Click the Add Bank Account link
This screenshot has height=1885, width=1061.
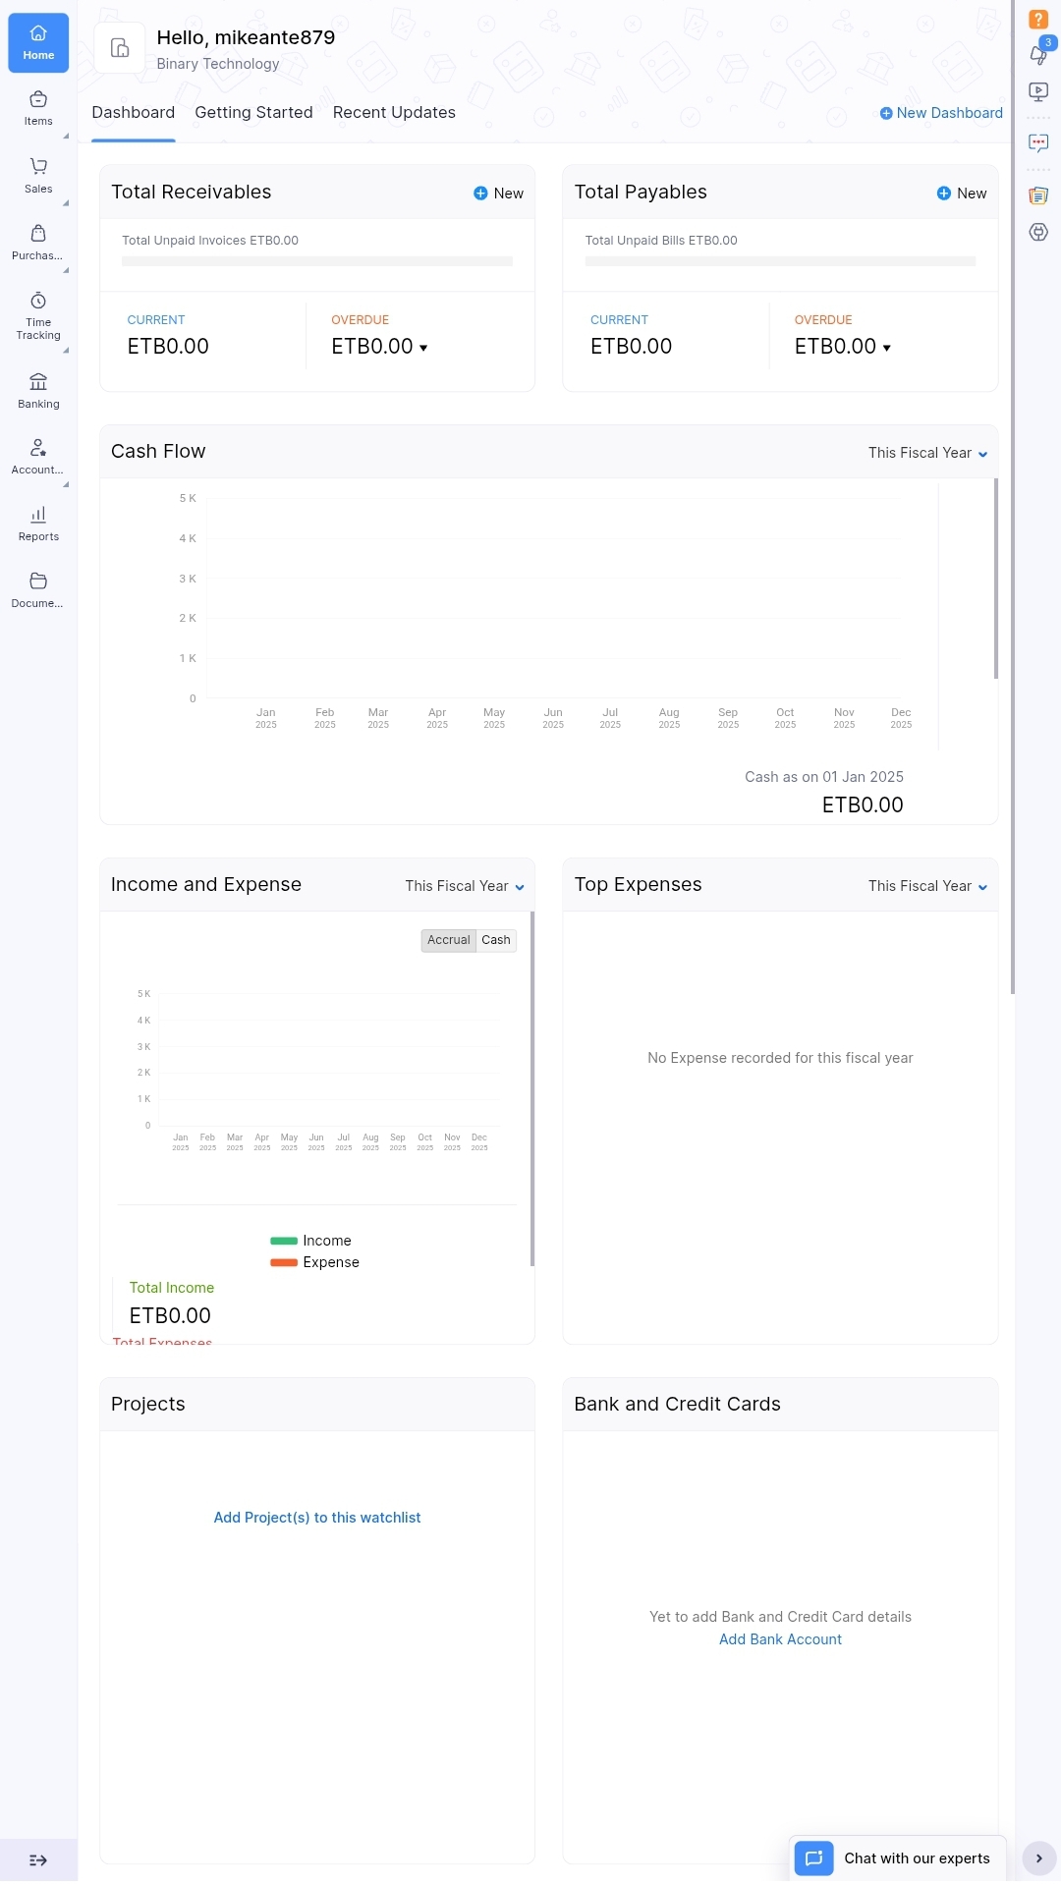780,1639
